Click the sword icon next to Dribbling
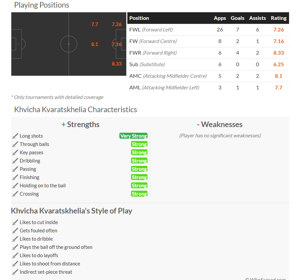 click(15, 161)
